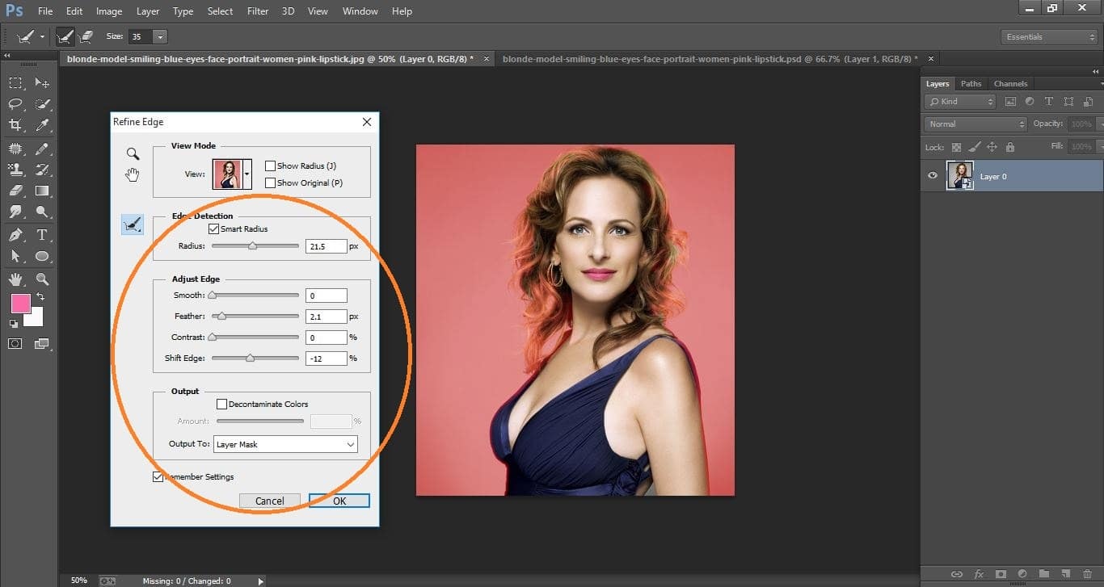Open the Output To dropdown
1104x587 pixels.
coord(284,444)
